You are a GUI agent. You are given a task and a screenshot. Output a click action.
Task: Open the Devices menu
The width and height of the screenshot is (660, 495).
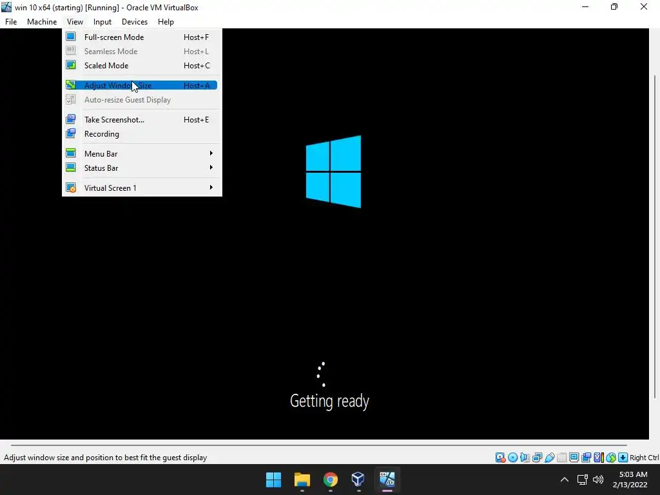click(x=135, y=22)
